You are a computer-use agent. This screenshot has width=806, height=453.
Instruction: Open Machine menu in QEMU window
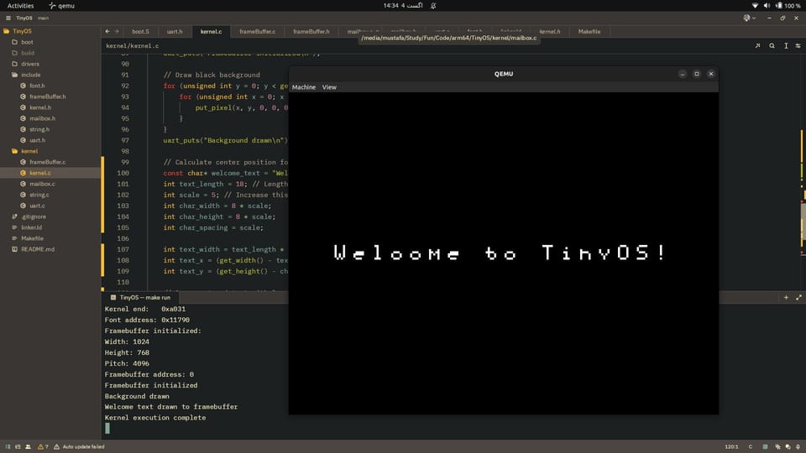point(304,87)
